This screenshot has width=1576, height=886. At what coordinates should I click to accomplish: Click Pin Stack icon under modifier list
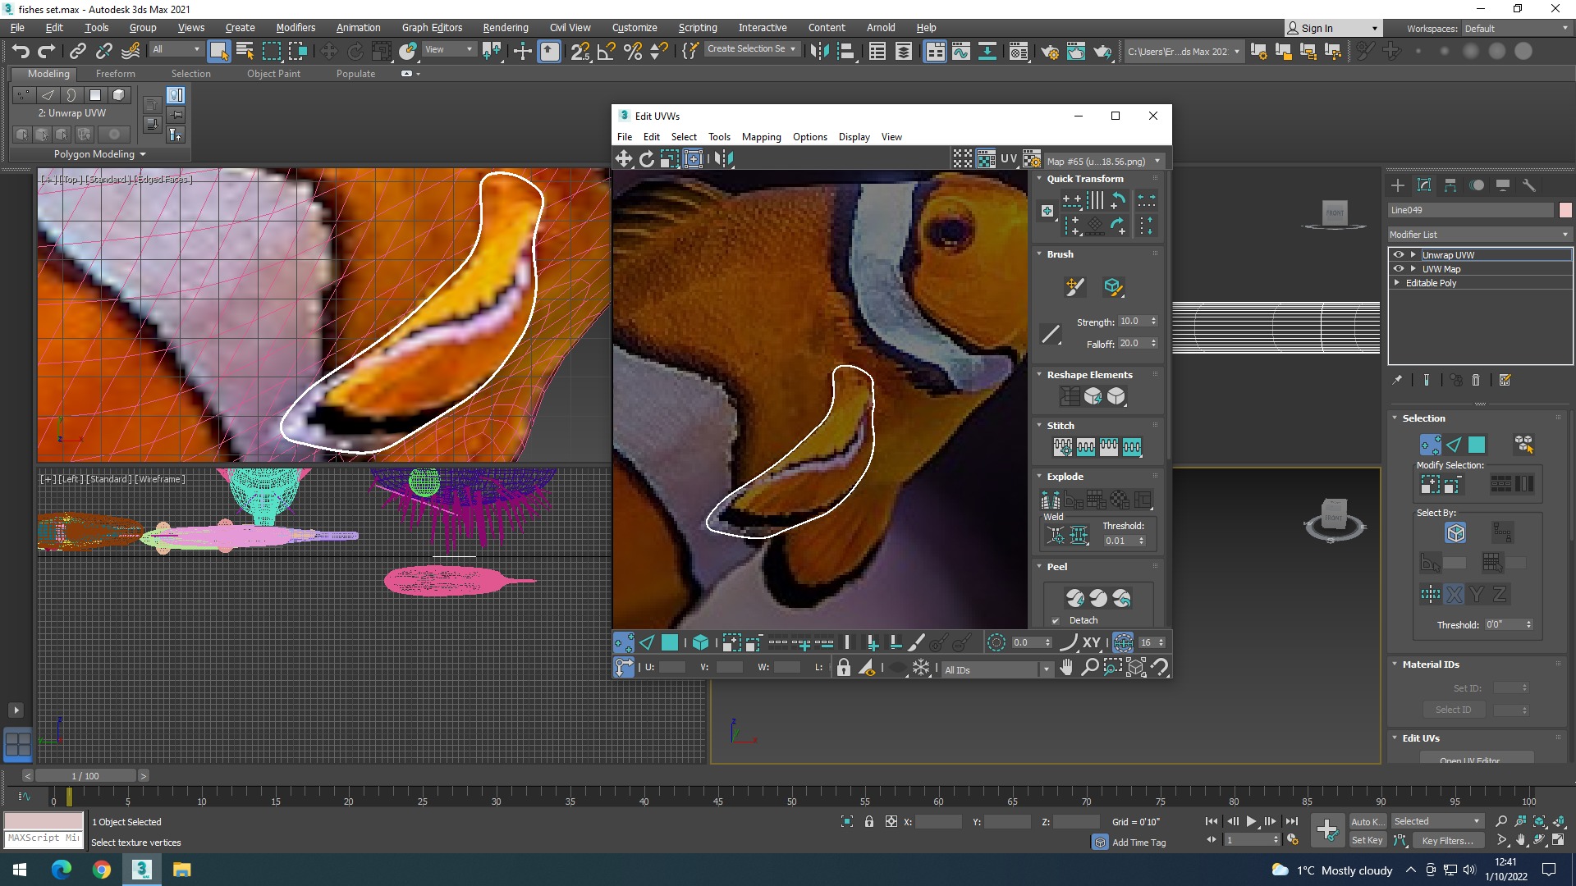click(1397, 380)
